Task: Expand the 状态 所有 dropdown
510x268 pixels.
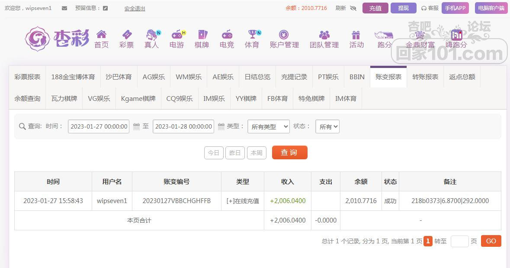Action: click(327, 126)
